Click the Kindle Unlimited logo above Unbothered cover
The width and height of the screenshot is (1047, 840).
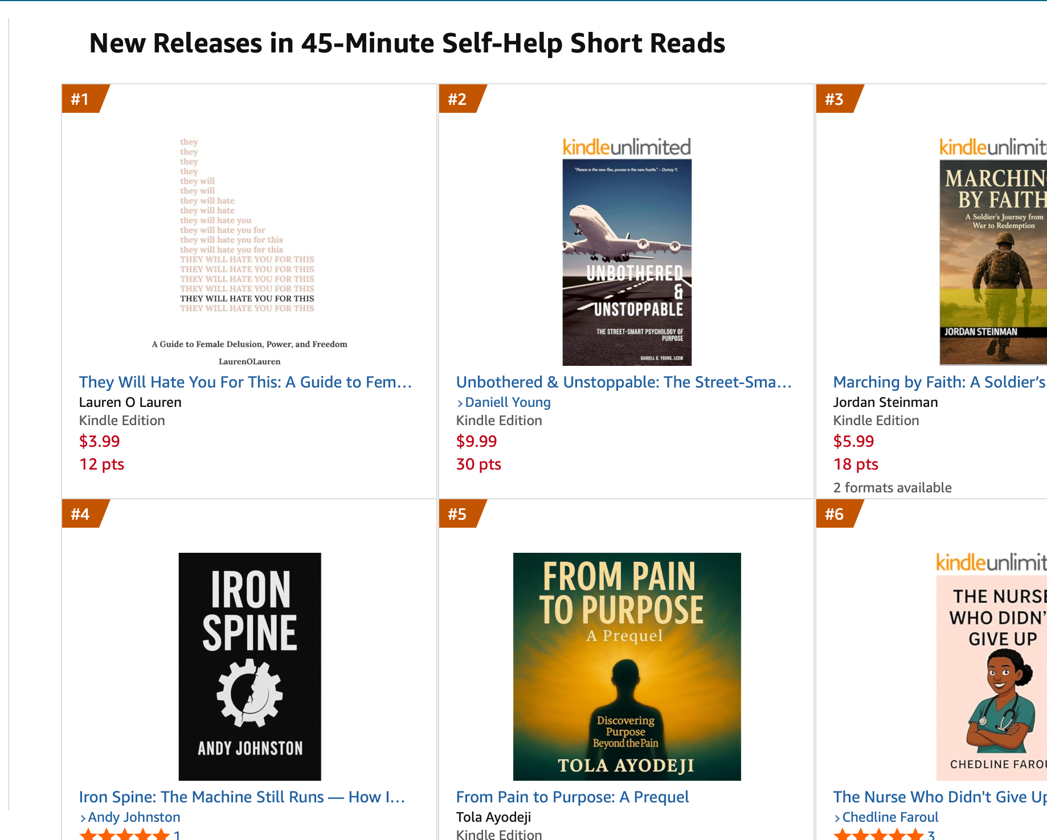[627, 147]
